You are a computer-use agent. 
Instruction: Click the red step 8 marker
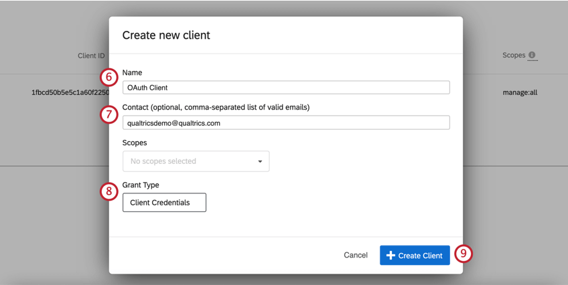click(x=109, y=191)
